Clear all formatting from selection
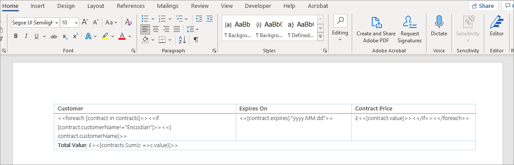The height and width of the screenshot is (165, 514). pos(129,22)
